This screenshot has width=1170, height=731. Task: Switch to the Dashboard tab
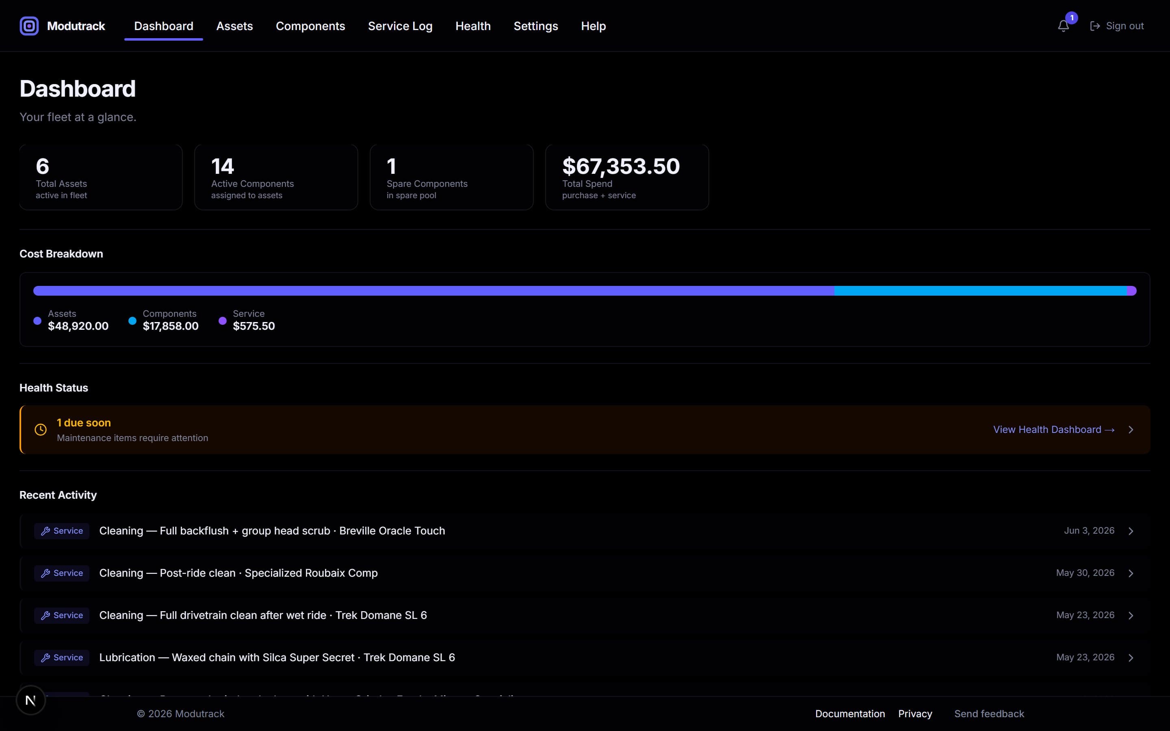(x=163, y=26)
